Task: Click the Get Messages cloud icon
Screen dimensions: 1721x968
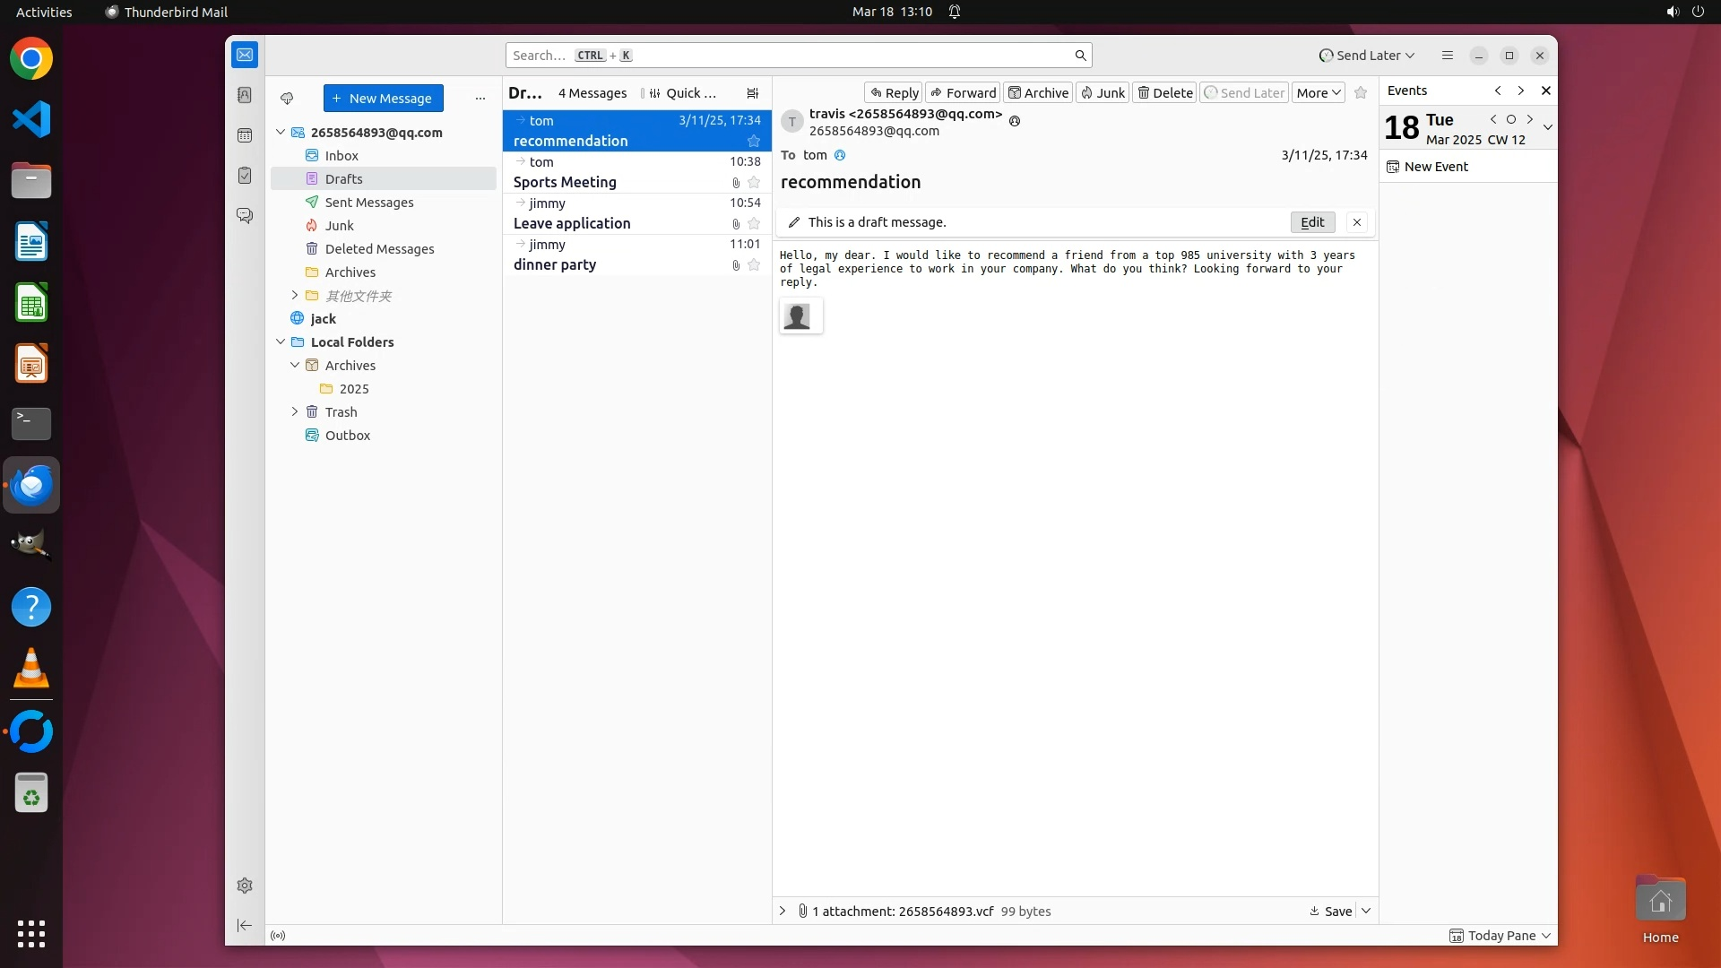Action: pyautogui.click(x=287, y=99)
